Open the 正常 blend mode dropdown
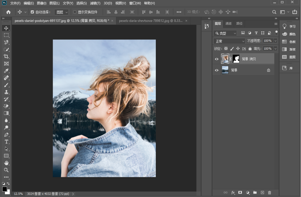The image size is (301, 197). [229, 41]
